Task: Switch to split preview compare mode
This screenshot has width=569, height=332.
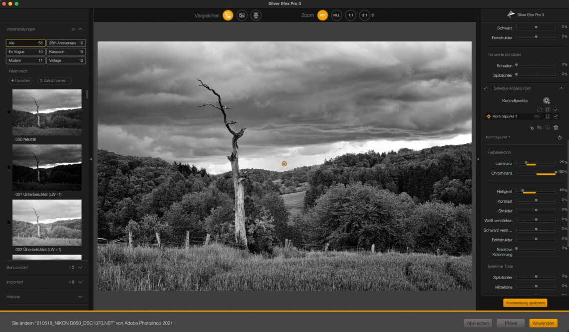Action: [x=242, y=15]
